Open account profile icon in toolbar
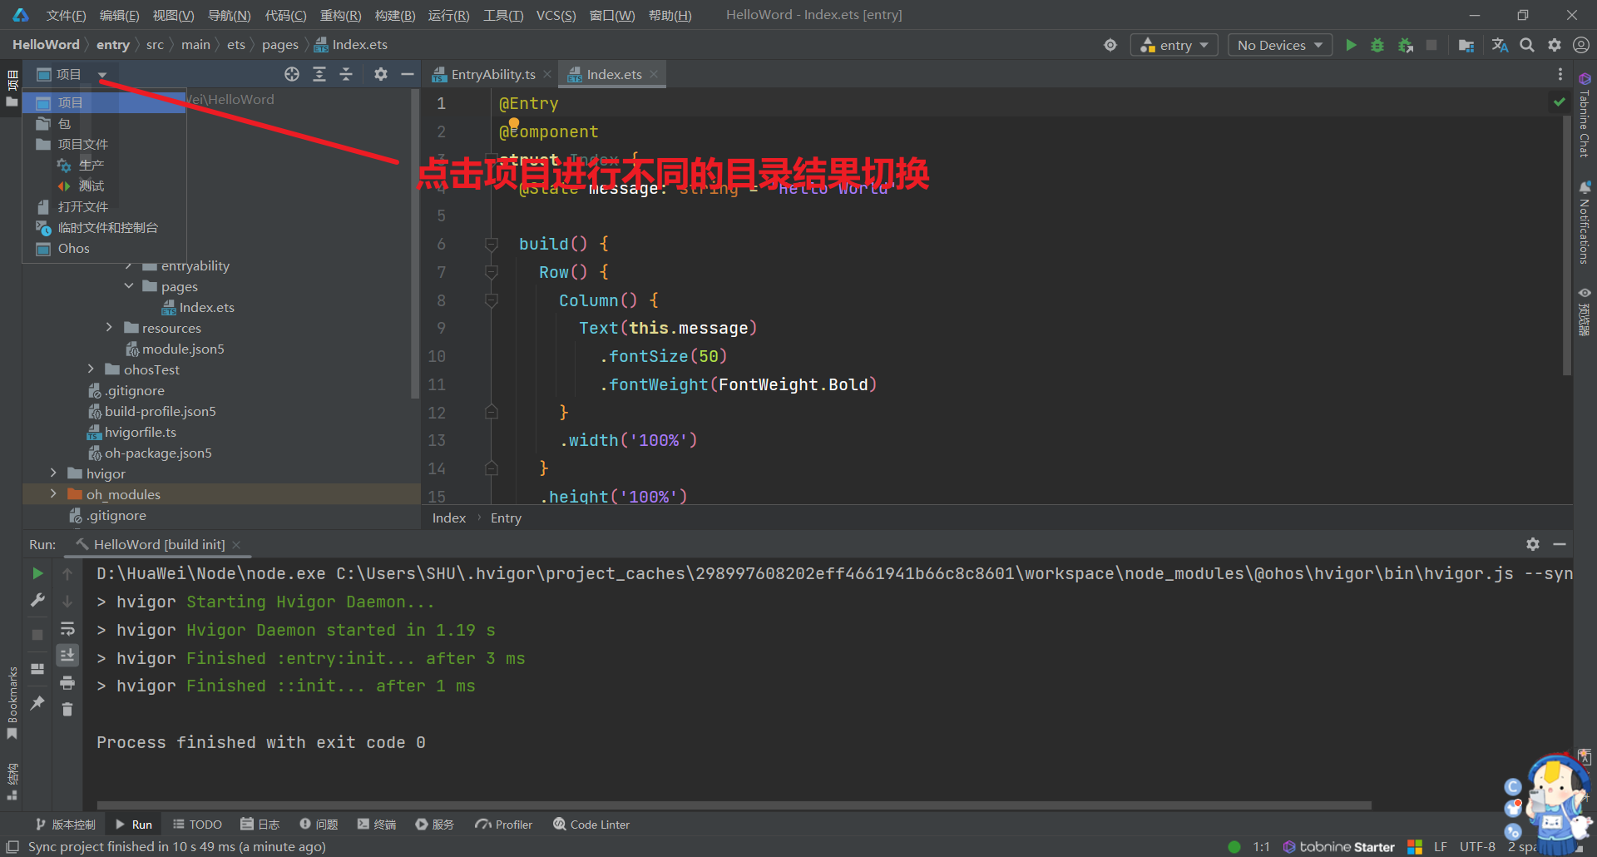 tap(1581, 45)
